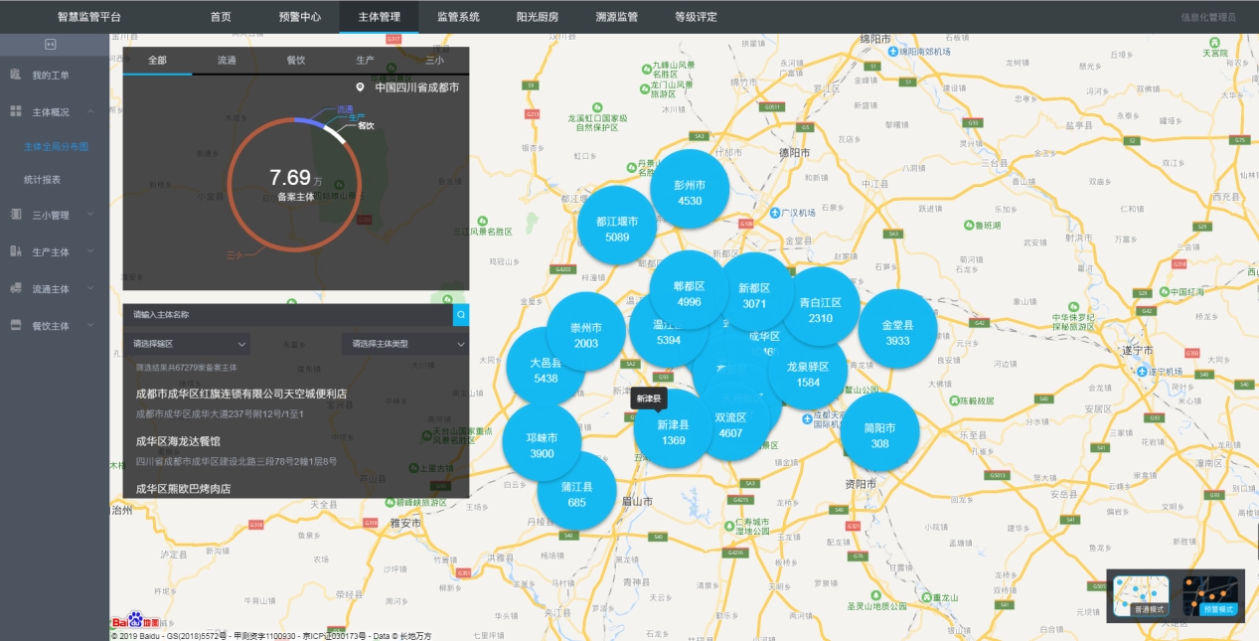Viewport: 1259px width, 641px height.
Task: Click the 生产主体 sidebar icon
Action: coord(16,251)
